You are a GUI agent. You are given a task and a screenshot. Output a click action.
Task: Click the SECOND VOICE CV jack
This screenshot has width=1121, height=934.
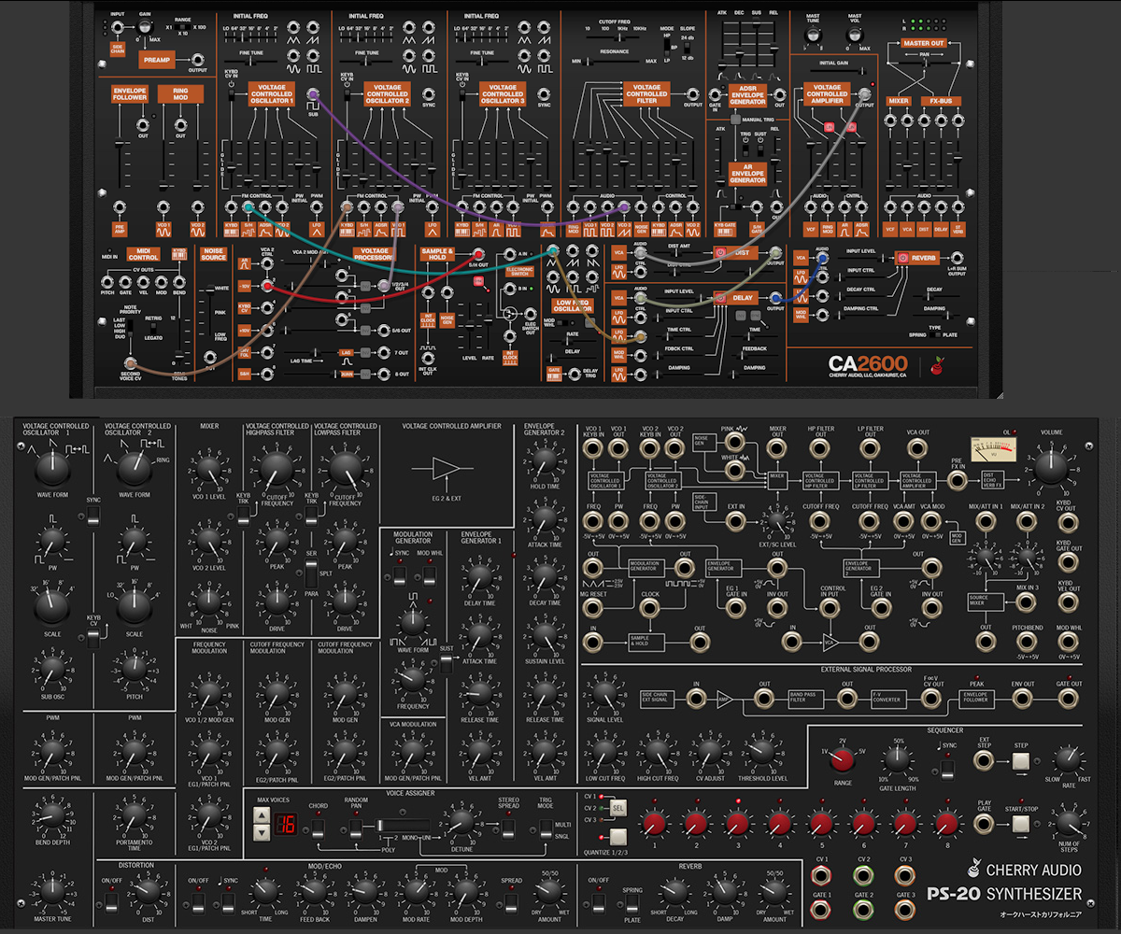pyautogui.click(x=128, y=365)
